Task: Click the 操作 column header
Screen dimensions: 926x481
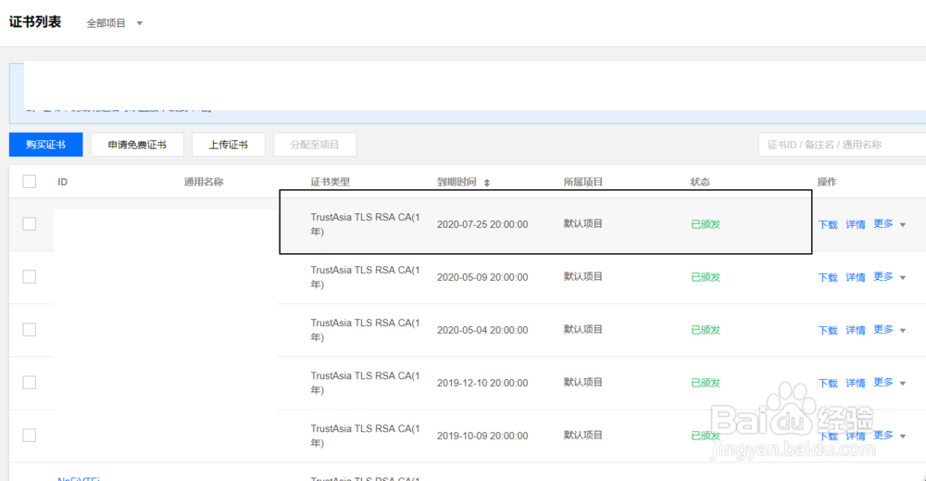Action: pos(827,182)
